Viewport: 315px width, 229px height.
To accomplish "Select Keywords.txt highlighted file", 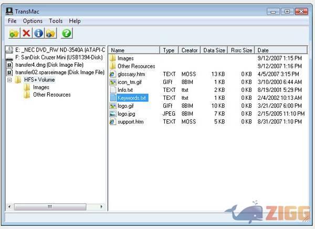I will click(x=132, y=98).
